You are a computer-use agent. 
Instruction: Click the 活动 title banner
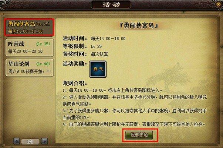click(x=111, y=4)
